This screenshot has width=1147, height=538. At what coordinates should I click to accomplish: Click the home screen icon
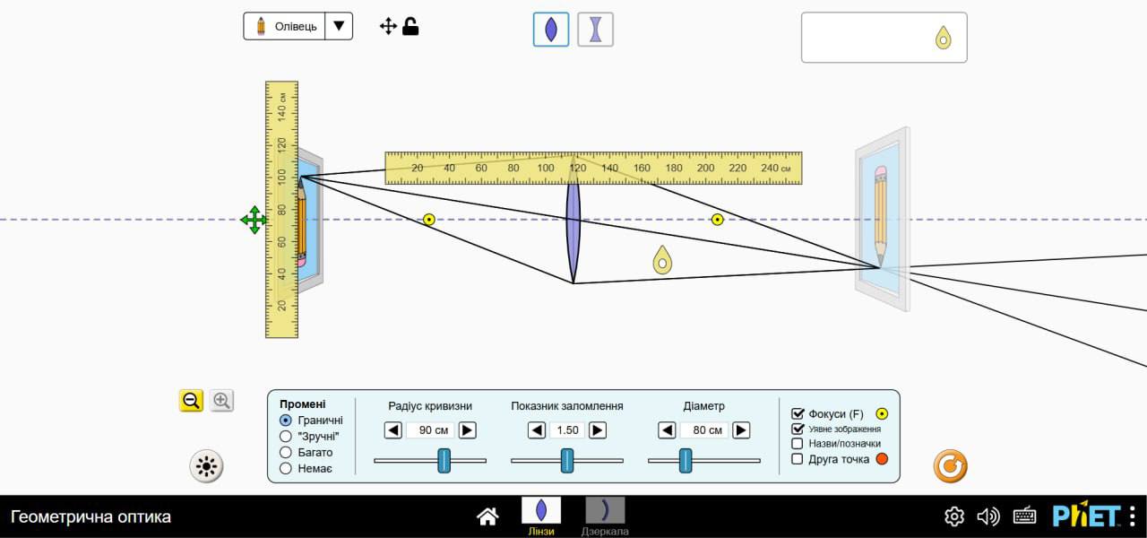click(487, 516)
